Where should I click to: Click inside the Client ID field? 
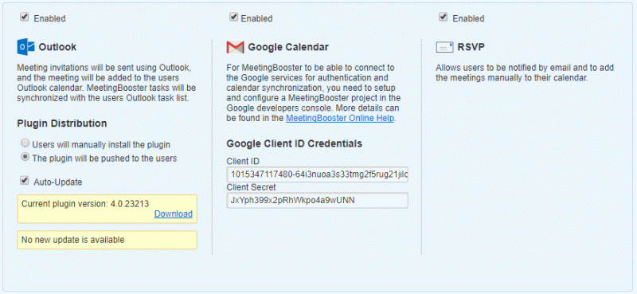(x=317, y=174)
